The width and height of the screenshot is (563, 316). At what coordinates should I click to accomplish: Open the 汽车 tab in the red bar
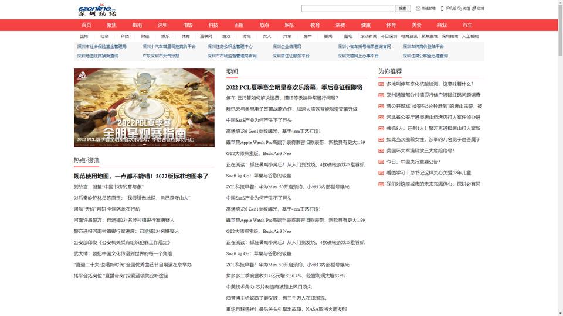point(467,25)
